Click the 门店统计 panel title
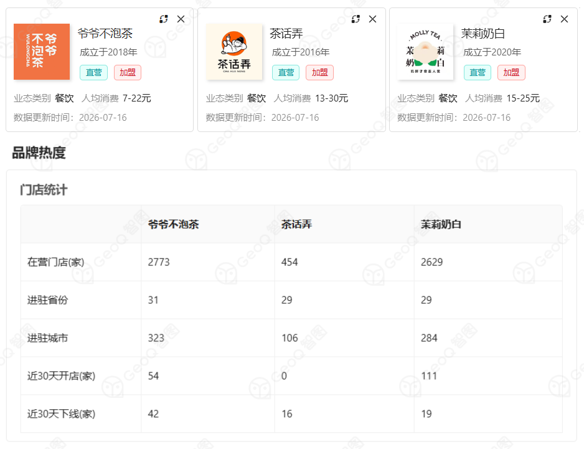Screen dimensions: 584x449 pos(44,190)
